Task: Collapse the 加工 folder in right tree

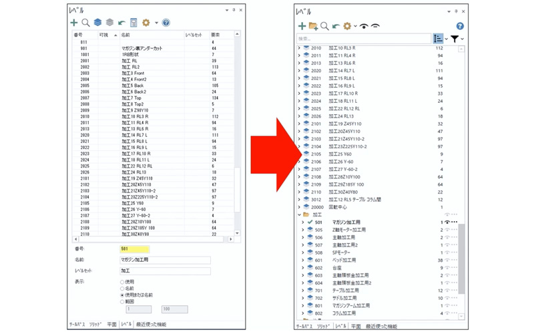Action: (299, 214)
